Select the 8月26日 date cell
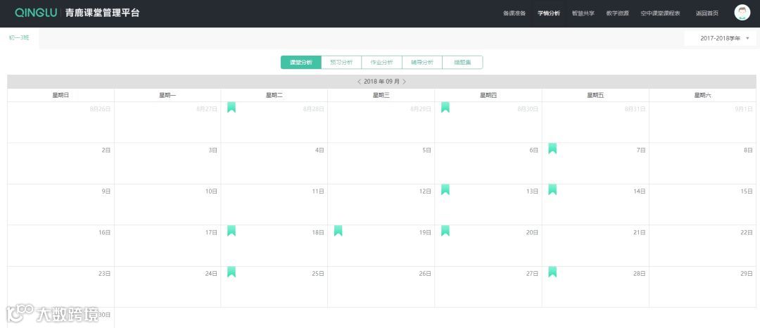The width and height of the screenshot is (760, 328). click(61, 122)
